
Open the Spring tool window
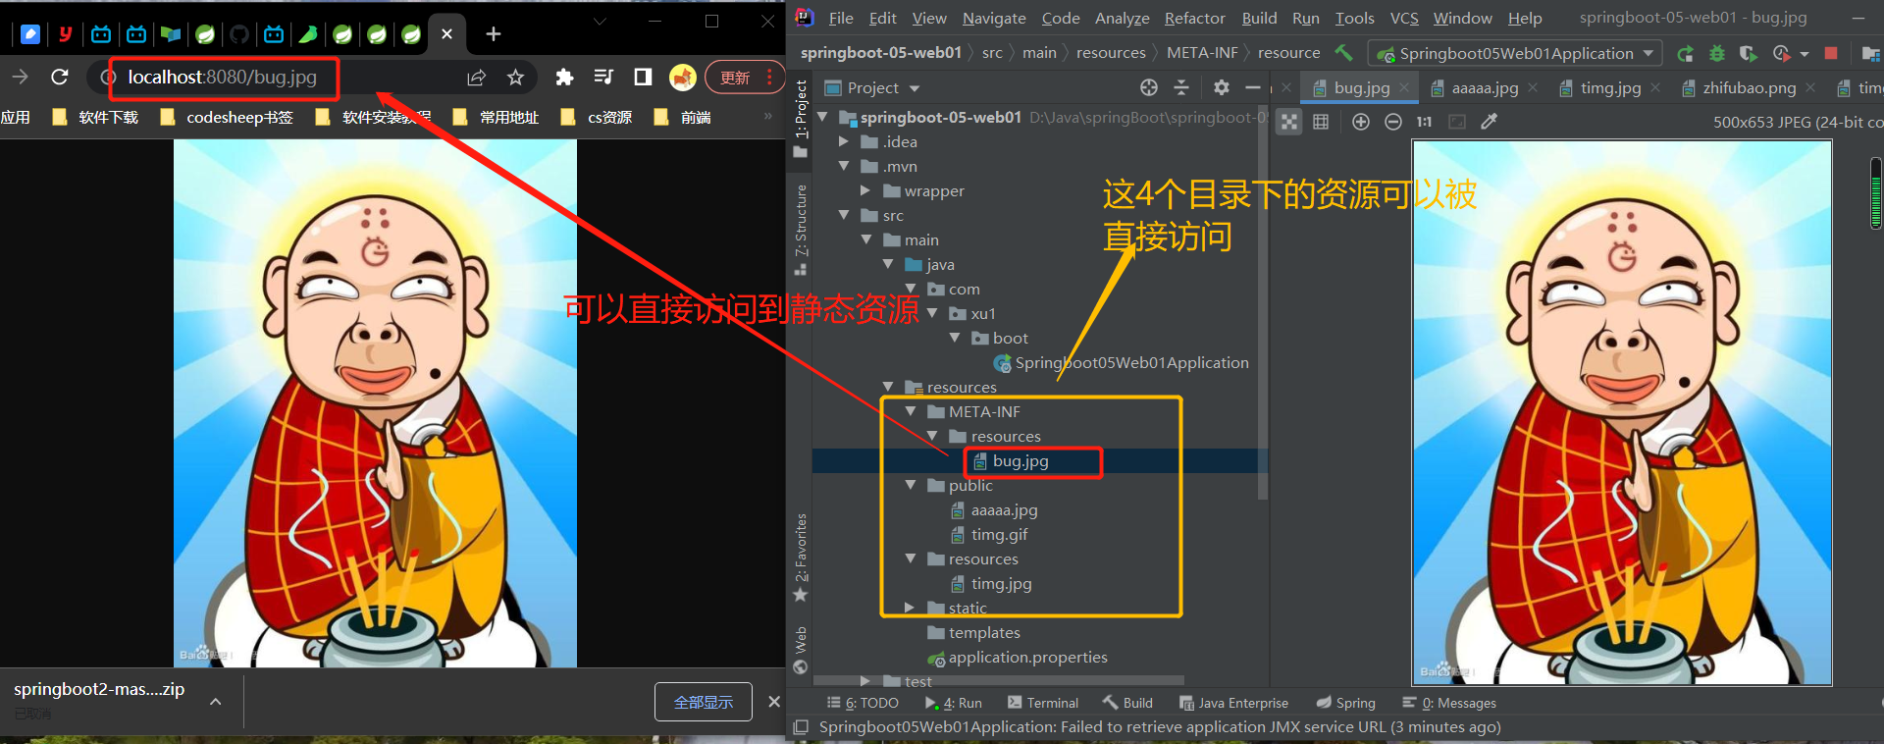click(1345, 703)
